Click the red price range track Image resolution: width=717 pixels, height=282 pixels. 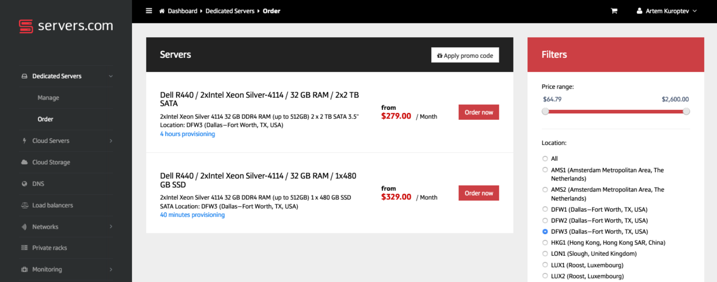(x=616, y=111)
